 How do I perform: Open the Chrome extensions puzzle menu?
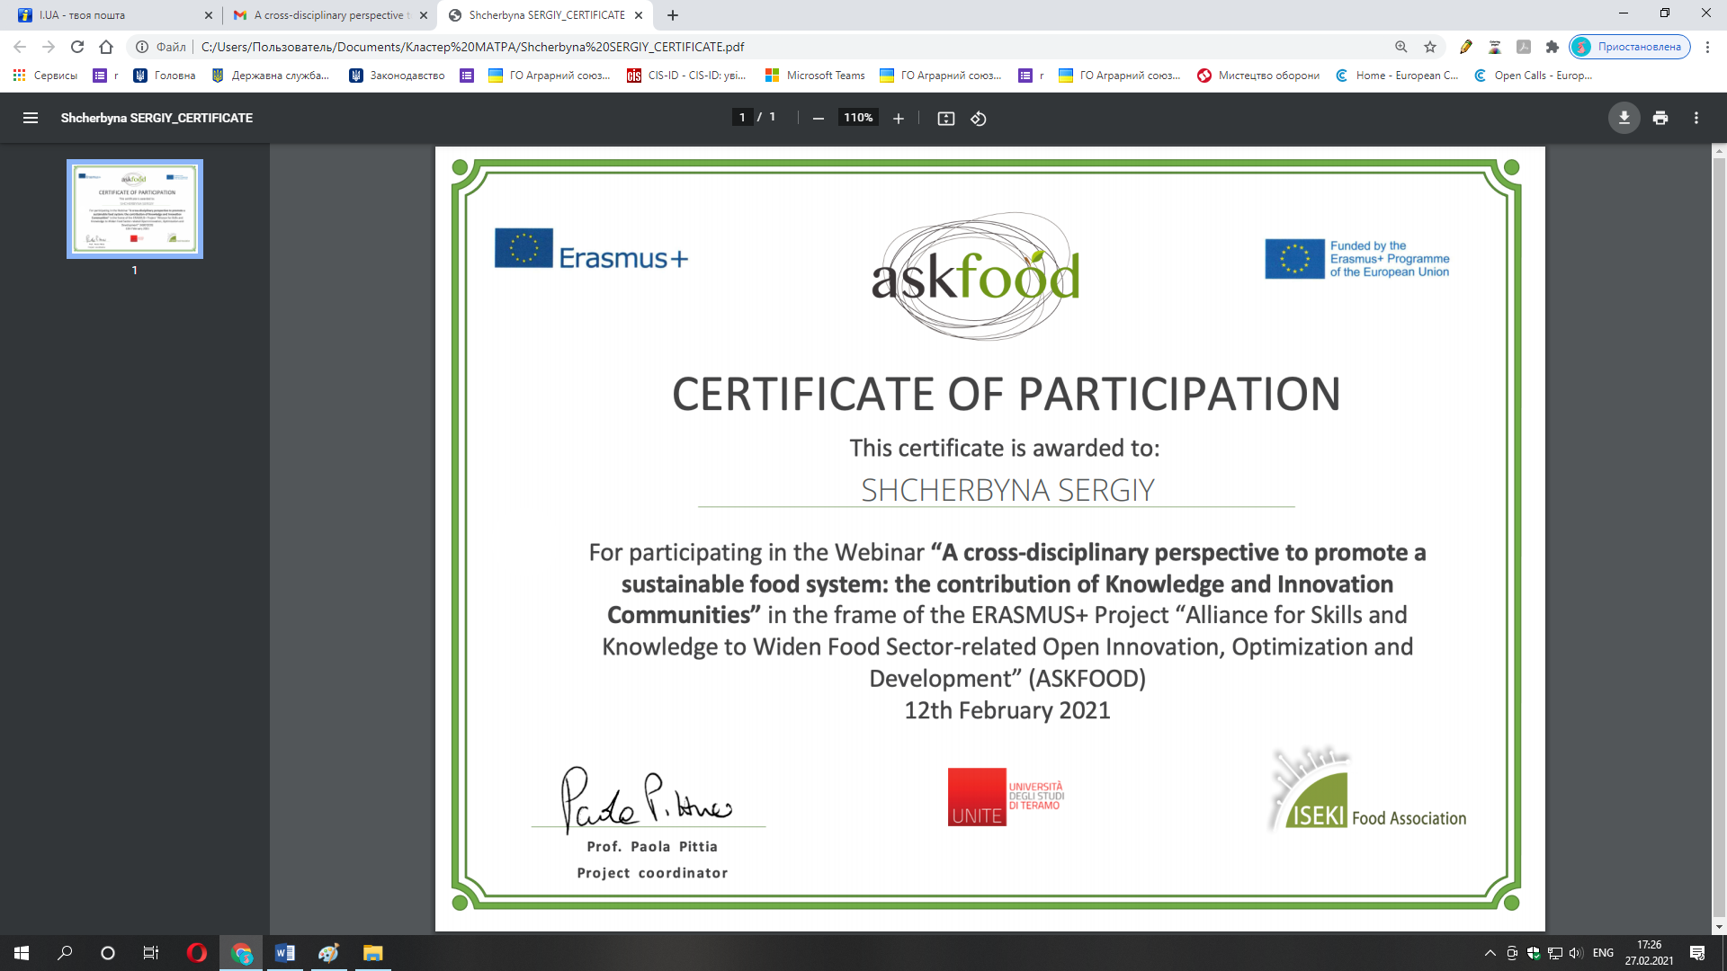(x=1553, y=47)
